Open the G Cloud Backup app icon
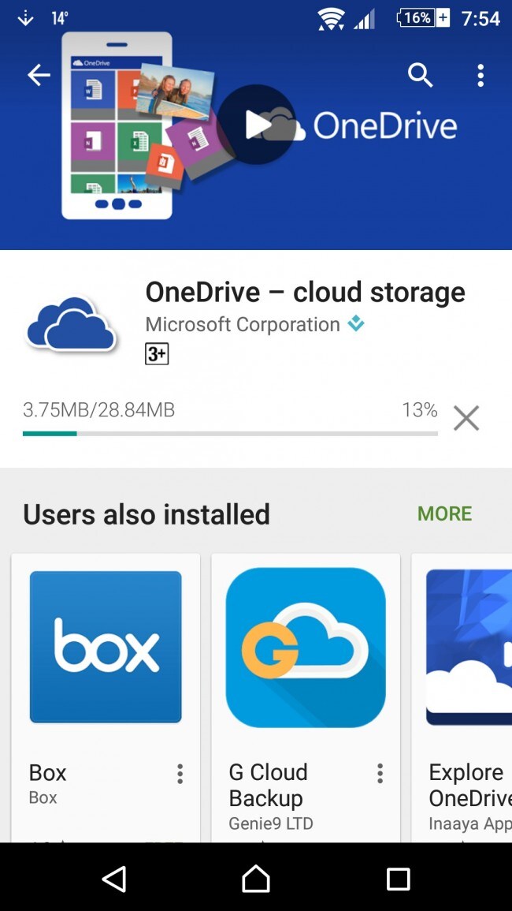 click(x=306, y=648)
